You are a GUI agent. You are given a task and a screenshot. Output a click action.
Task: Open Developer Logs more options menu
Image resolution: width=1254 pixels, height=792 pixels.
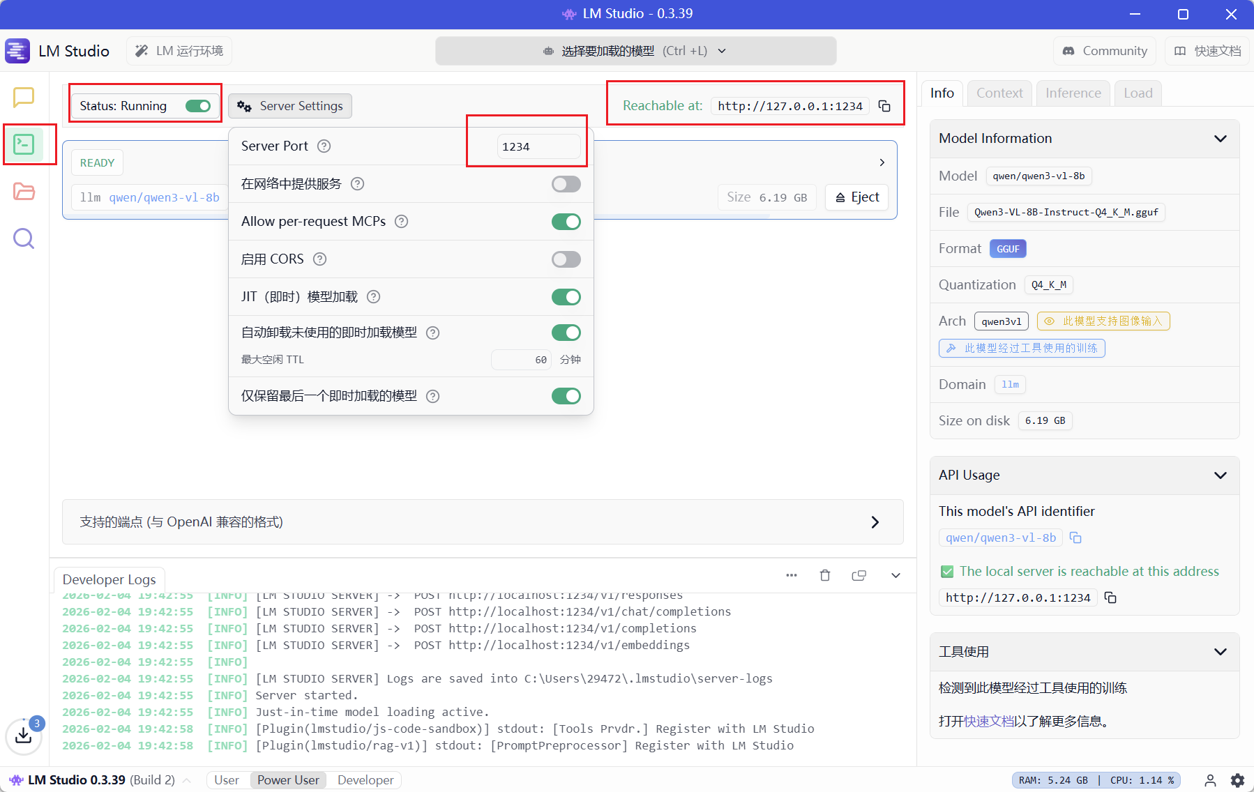(792, 575)
